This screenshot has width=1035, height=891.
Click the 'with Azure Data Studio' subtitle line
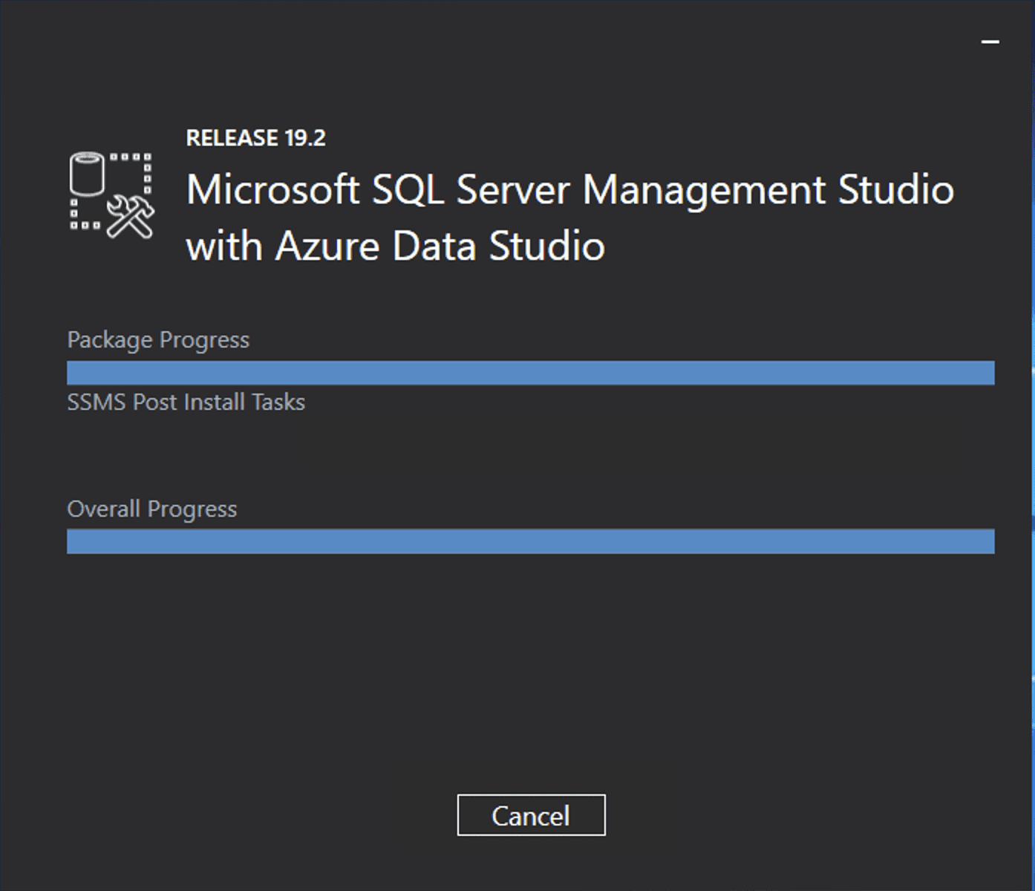395,246
